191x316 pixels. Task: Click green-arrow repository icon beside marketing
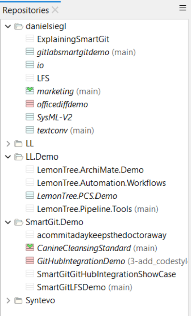[x=30, y=91]
